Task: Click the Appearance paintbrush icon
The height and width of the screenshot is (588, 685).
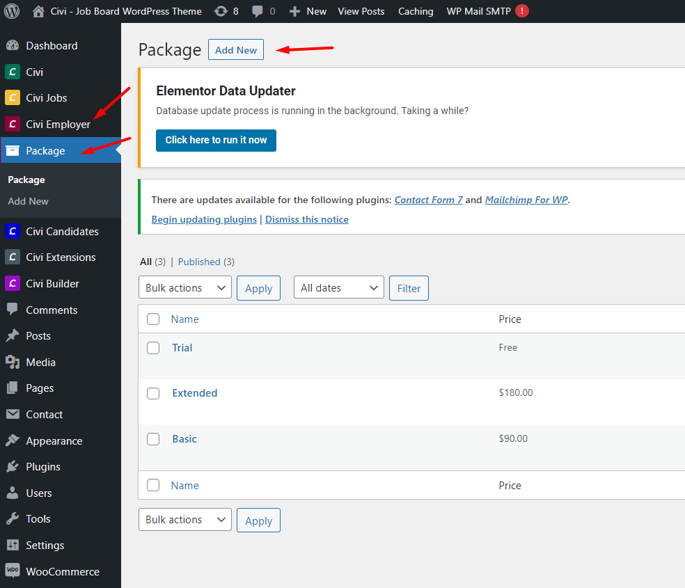Action: (x=13, y=440)
